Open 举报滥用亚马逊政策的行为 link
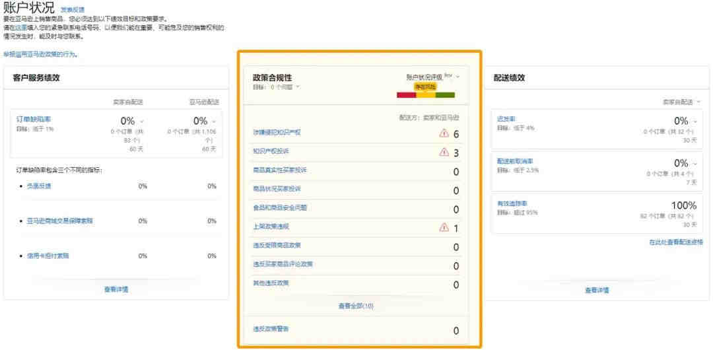713x350 pixels. point(40,54)
